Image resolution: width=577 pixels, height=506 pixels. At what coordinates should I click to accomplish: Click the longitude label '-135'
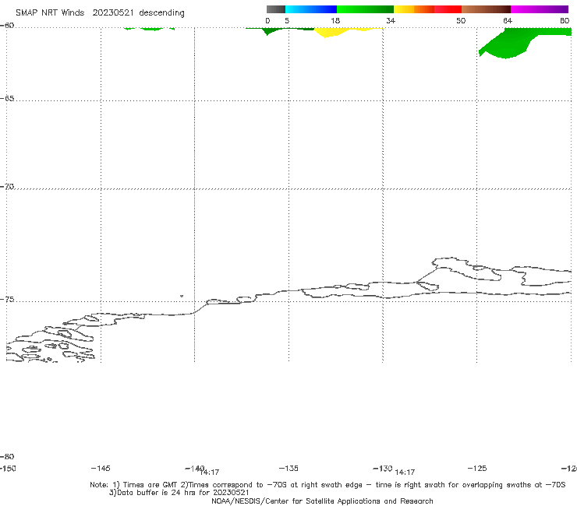[288, 468]
